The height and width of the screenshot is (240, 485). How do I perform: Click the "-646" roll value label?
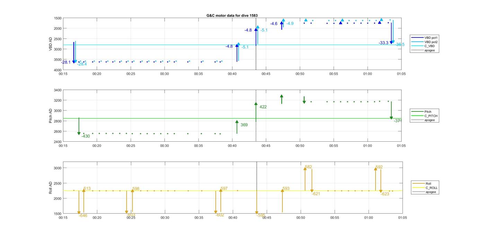tap(83, 215)
